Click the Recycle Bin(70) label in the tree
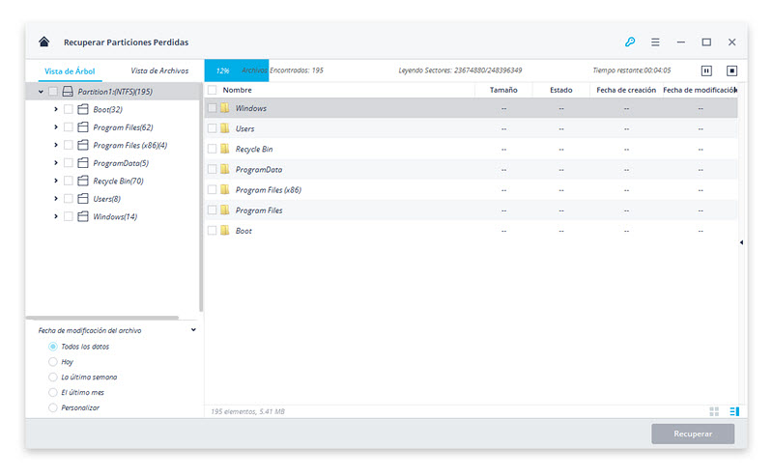The width and height of the screenshot is (773, 476). [x=118, y=181]
